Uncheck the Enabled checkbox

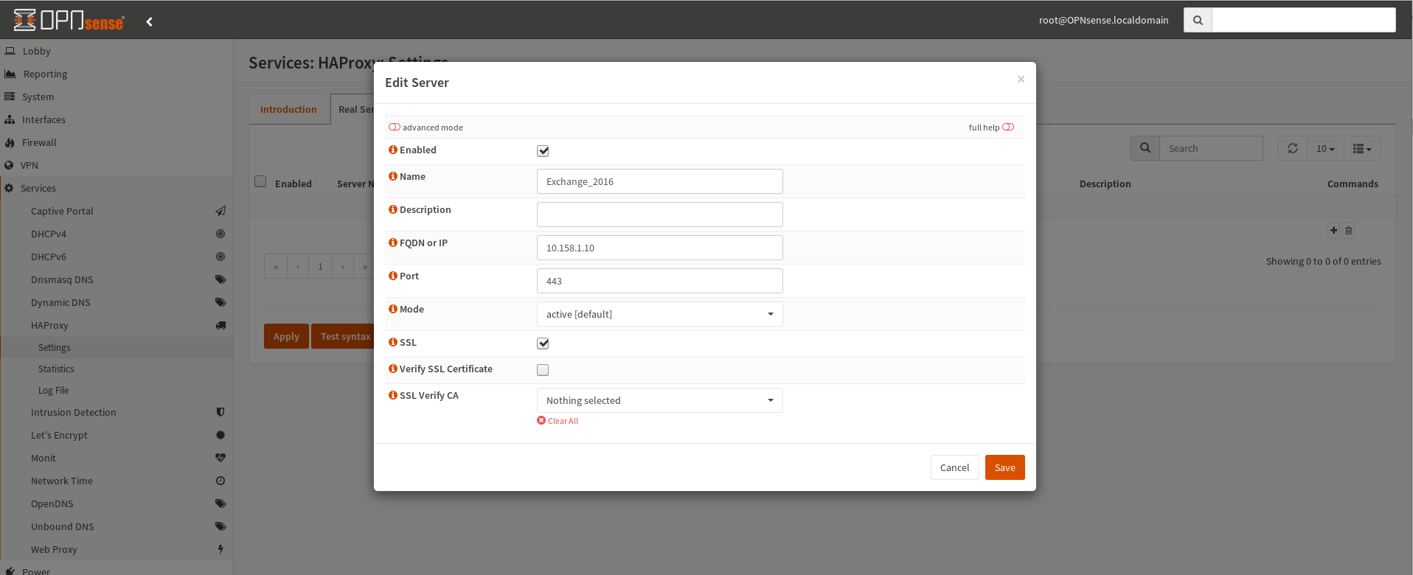[543, 151]
